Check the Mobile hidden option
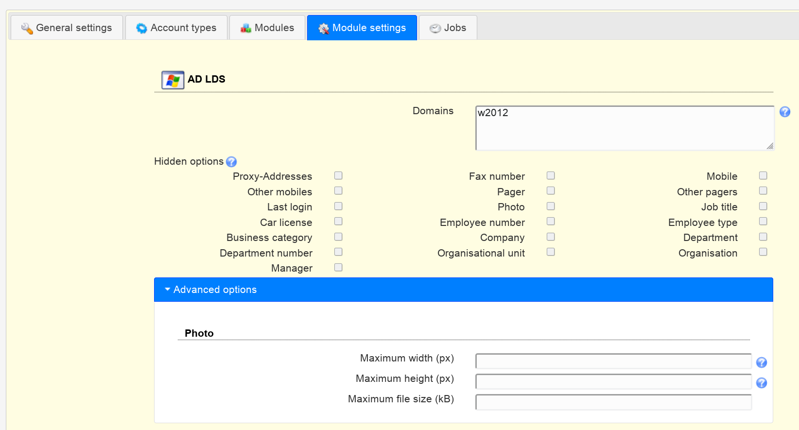This screenshot has height=430, width=799. [x=763, y=175]
